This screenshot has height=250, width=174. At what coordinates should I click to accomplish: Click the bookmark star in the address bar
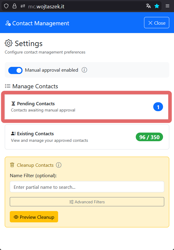coord(157,6)
